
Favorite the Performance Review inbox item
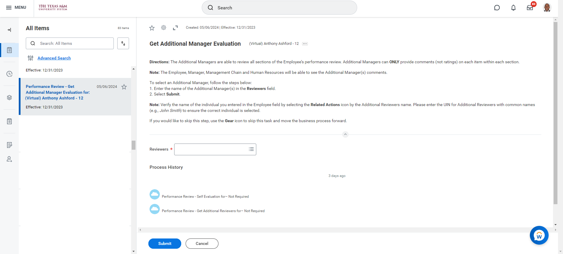[124, 87]
